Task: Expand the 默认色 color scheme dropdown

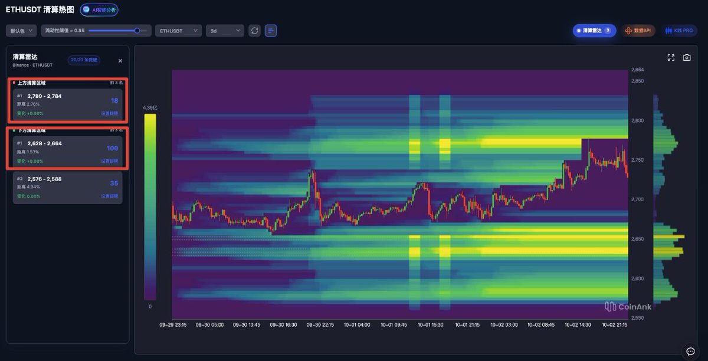Action: [x=21, y=30]
